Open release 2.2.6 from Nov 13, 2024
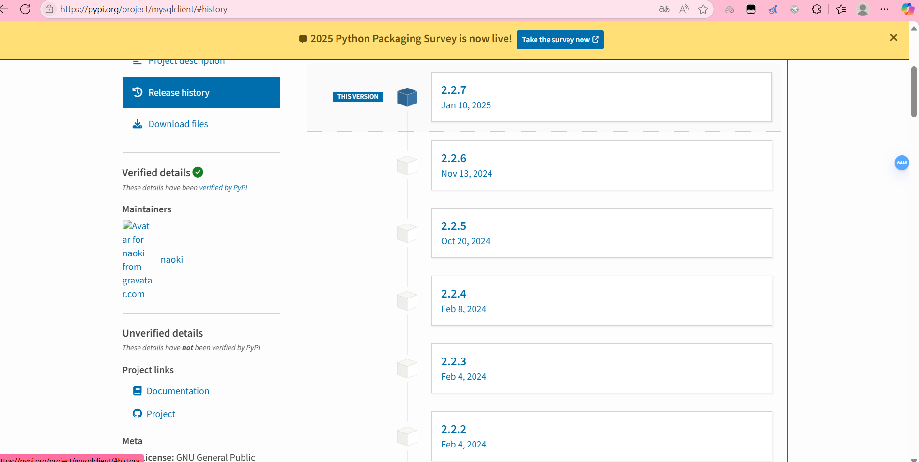This screenshot has width=919, height=462. [601, 165]
